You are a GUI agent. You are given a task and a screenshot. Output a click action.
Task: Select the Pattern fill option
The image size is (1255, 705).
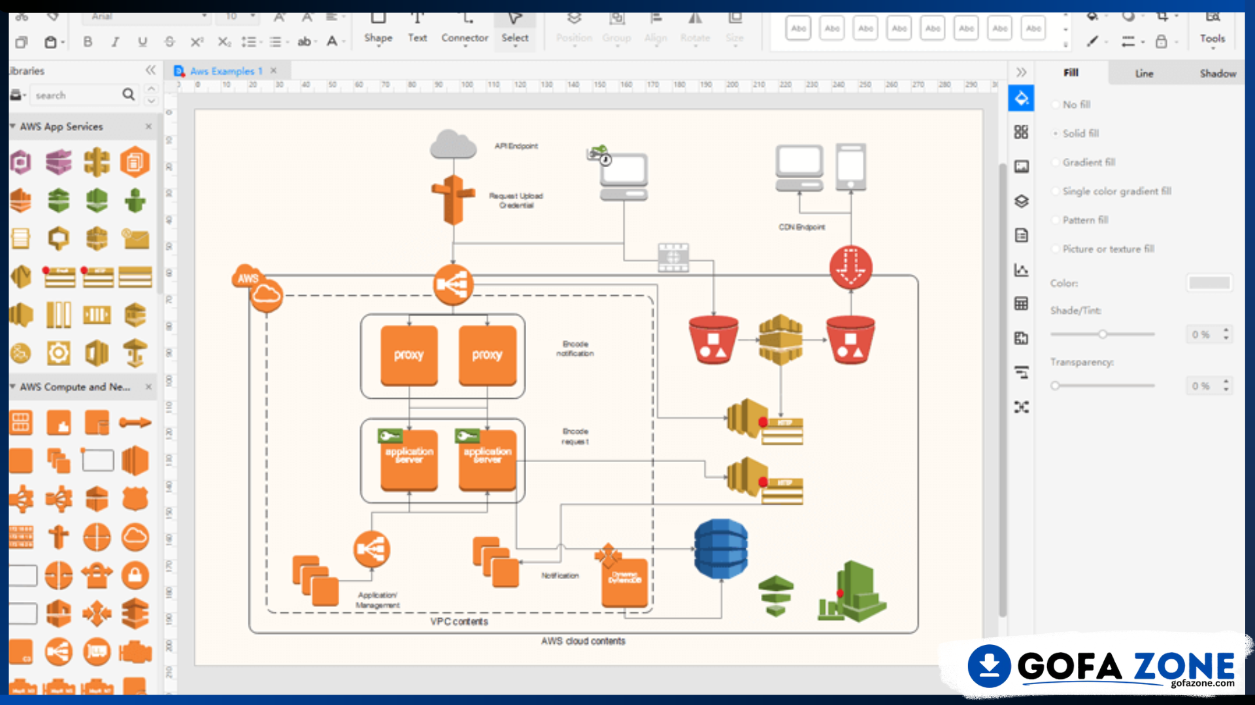pos(1080,220)
